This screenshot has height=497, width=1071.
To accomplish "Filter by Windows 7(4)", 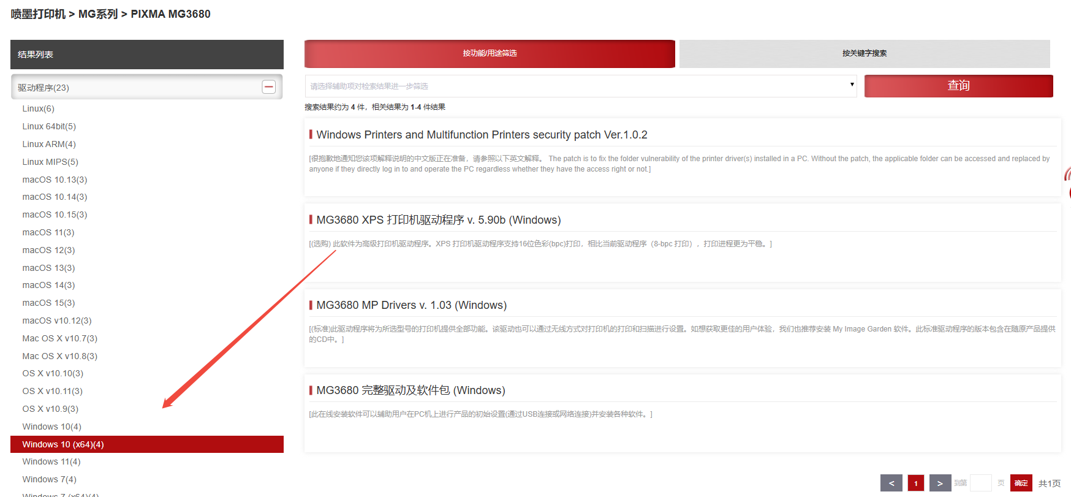I will click(50, 479).
